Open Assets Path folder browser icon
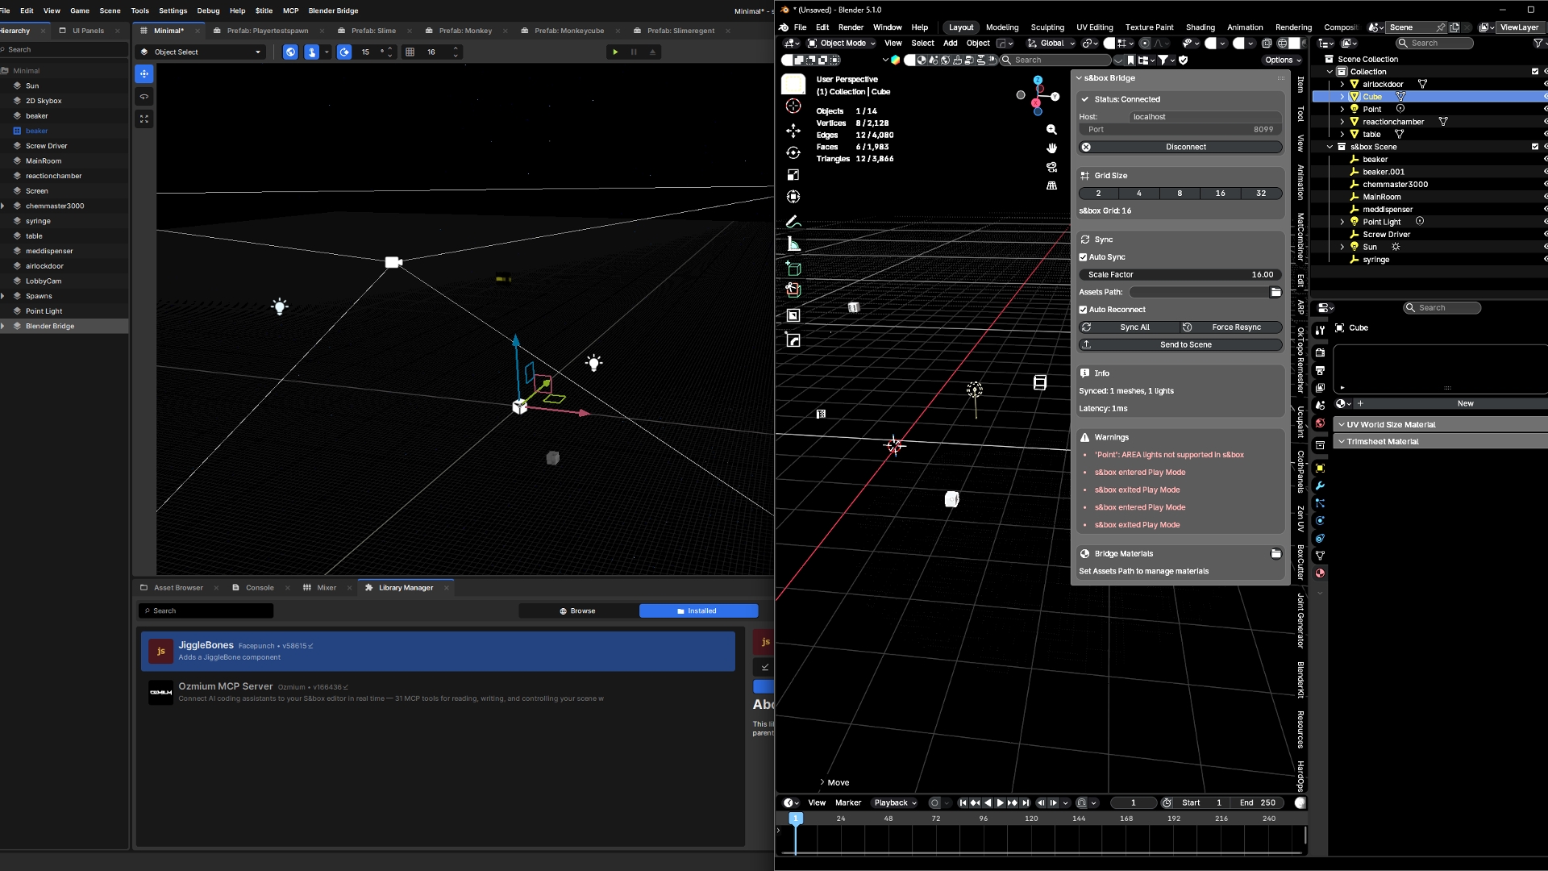 [1275, 292]
